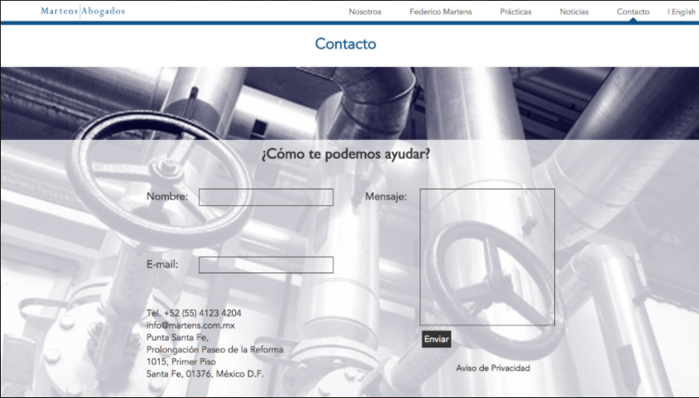Switch the site language to English
The image size is (699, 398).
682,12
